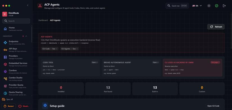Open Embedded Services cube icon

tap(5, 64)
